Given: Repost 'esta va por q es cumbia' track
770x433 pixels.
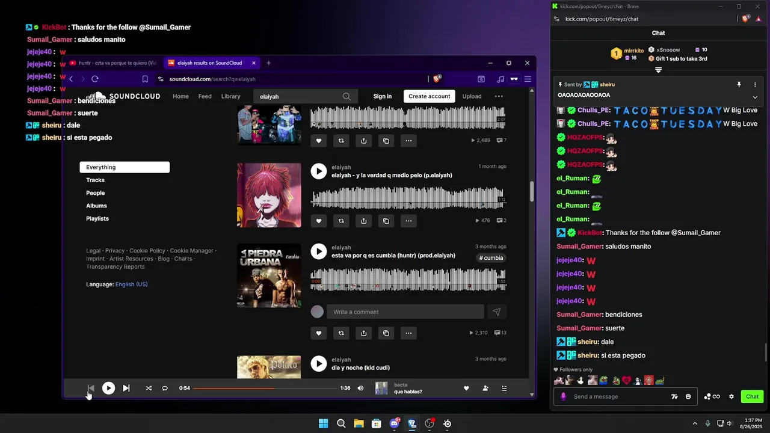Looking at the screenshot, I should pos(341,333).
